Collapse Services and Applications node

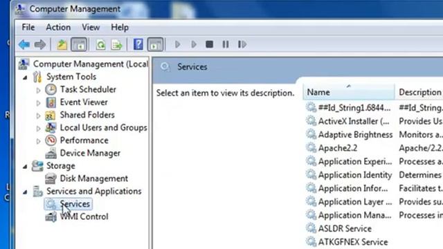(x=25, y=192)
